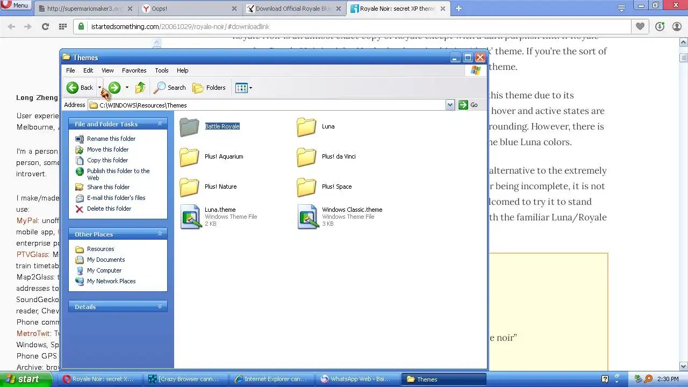Select the Battle Royale folder icon

189,126
